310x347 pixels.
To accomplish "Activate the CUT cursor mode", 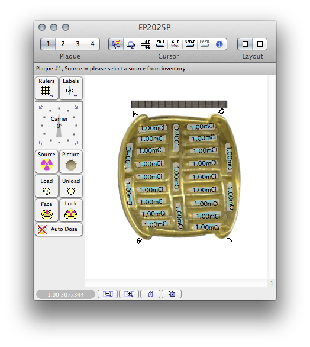I will coord(175,44).
